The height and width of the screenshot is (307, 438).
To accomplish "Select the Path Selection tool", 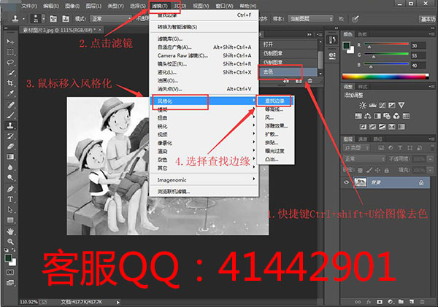I will coord(10,209).
